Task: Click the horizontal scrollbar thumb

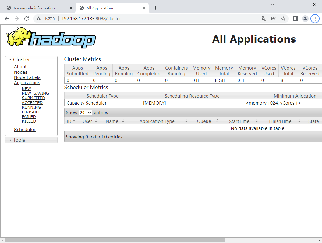Action: point(115,240)
